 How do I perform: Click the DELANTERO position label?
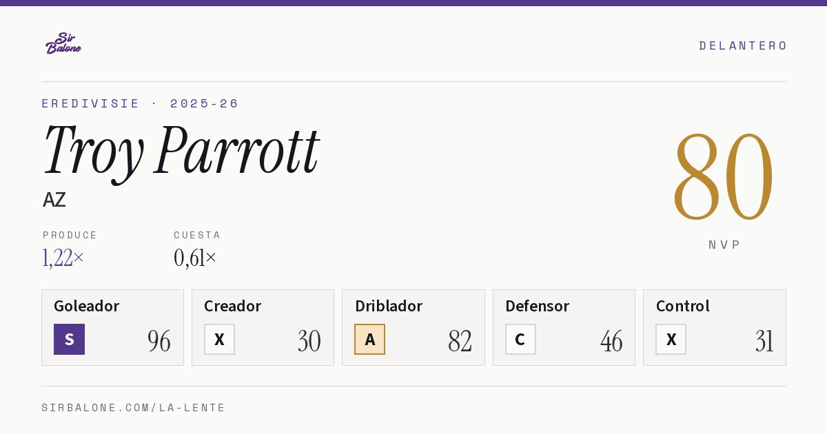click(x=743, y=45)
